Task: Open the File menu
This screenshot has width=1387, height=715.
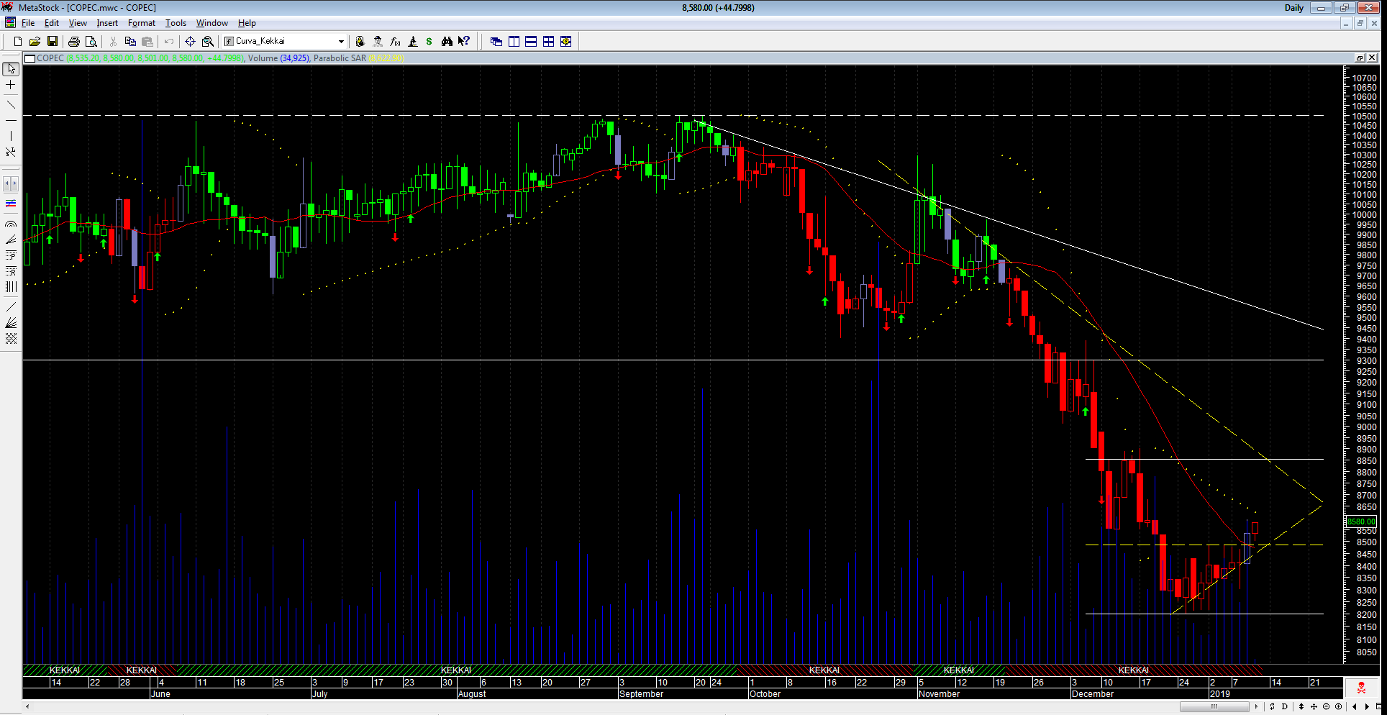Action: (28, 23)
